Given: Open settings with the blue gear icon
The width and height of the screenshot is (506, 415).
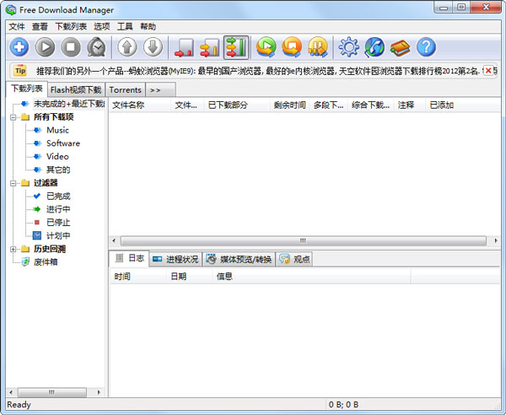Looking at the screenshot, I should [348, 47].
